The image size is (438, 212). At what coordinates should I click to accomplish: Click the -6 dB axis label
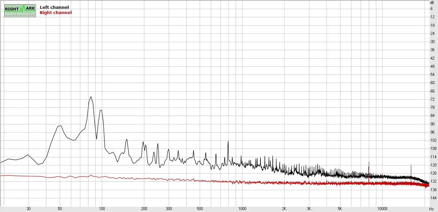(432, 8)
